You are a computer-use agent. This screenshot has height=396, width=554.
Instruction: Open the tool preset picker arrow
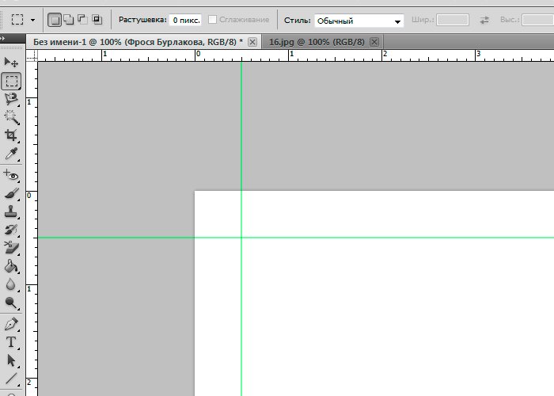pos(32,19)
